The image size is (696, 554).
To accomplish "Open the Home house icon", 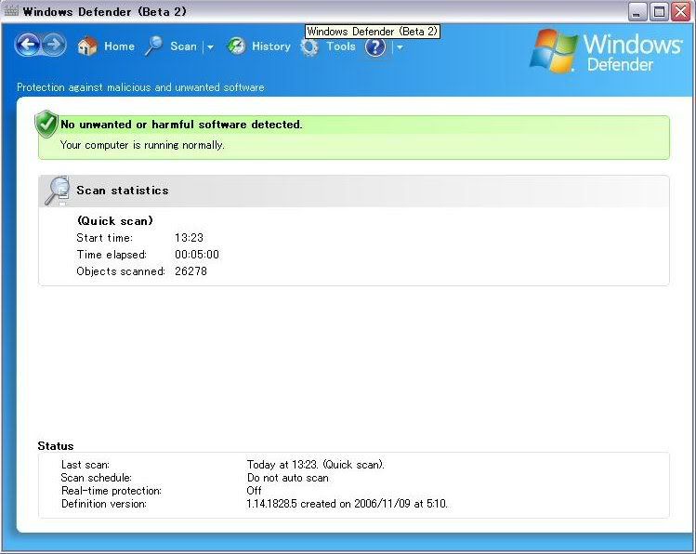I will click(87, 46).
